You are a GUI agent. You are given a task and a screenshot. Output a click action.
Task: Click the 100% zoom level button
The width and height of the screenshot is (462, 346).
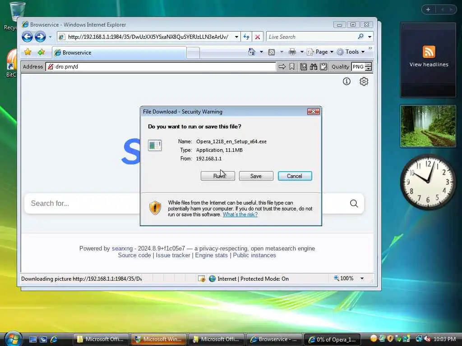click(343, 278)
